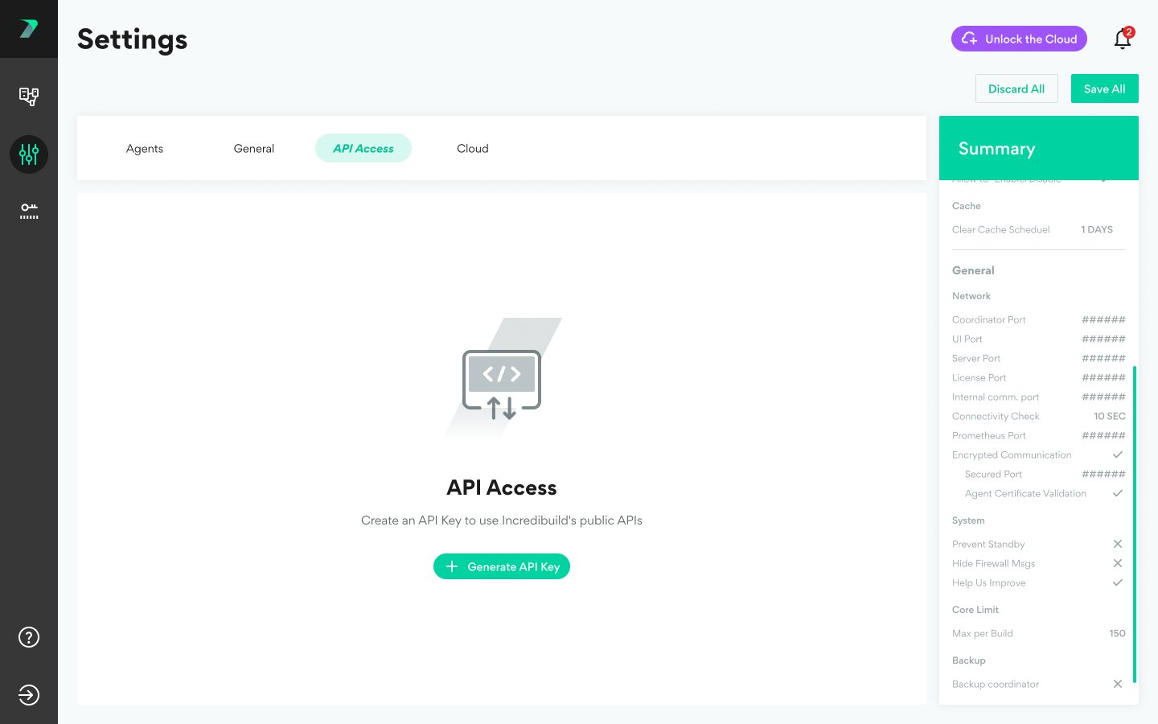
Task: Click the X next to Hide Firewall Msgs
Action: pyautogui.click(x=1118, y=563)
